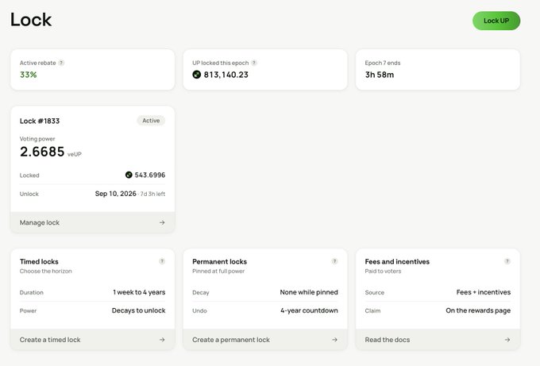540x366 pixels.
Task: Click the Choose the horizon subtitle
Action: (x=46, y=272)
